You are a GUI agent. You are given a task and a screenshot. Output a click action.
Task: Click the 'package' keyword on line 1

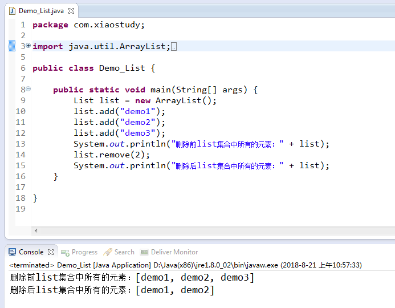click(50, 25)
